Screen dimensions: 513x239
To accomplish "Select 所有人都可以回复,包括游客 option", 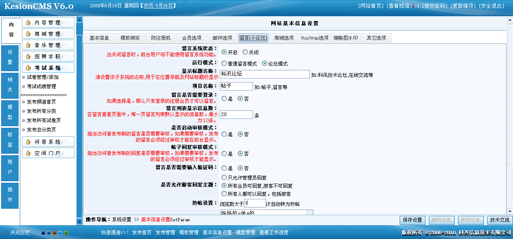I will pos(225,193).
